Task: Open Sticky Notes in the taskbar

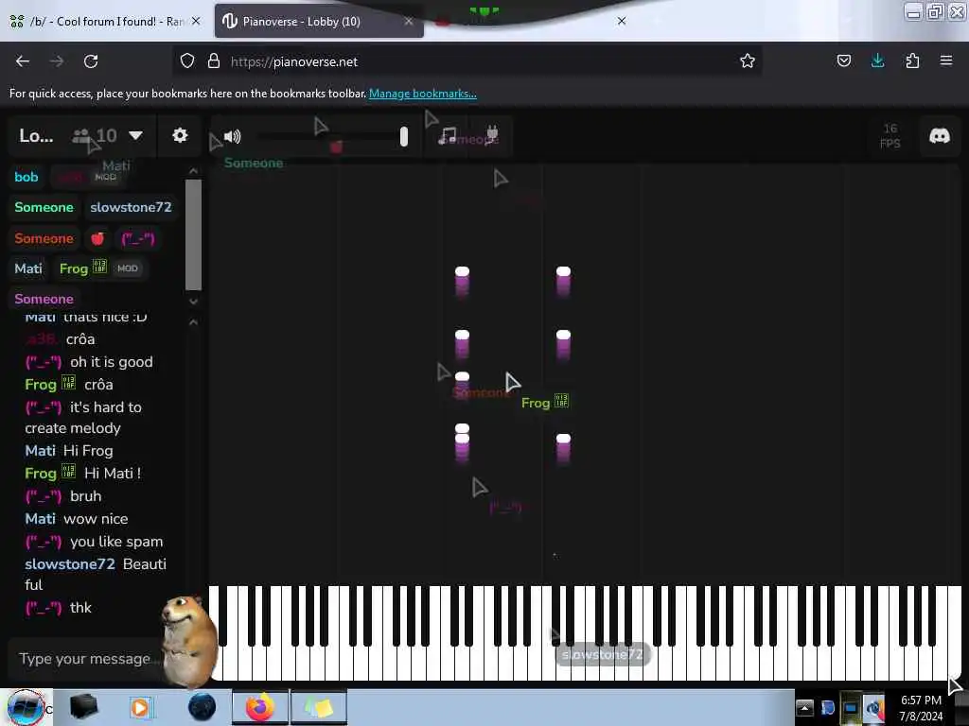Action: pyautogui.click(x=318, y=707)
